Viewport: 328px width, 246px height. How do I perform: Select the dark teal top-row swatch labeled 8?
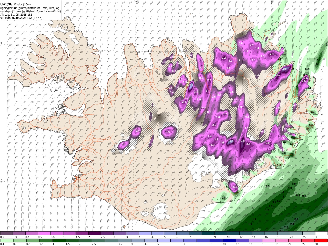(x=208, y=233)
